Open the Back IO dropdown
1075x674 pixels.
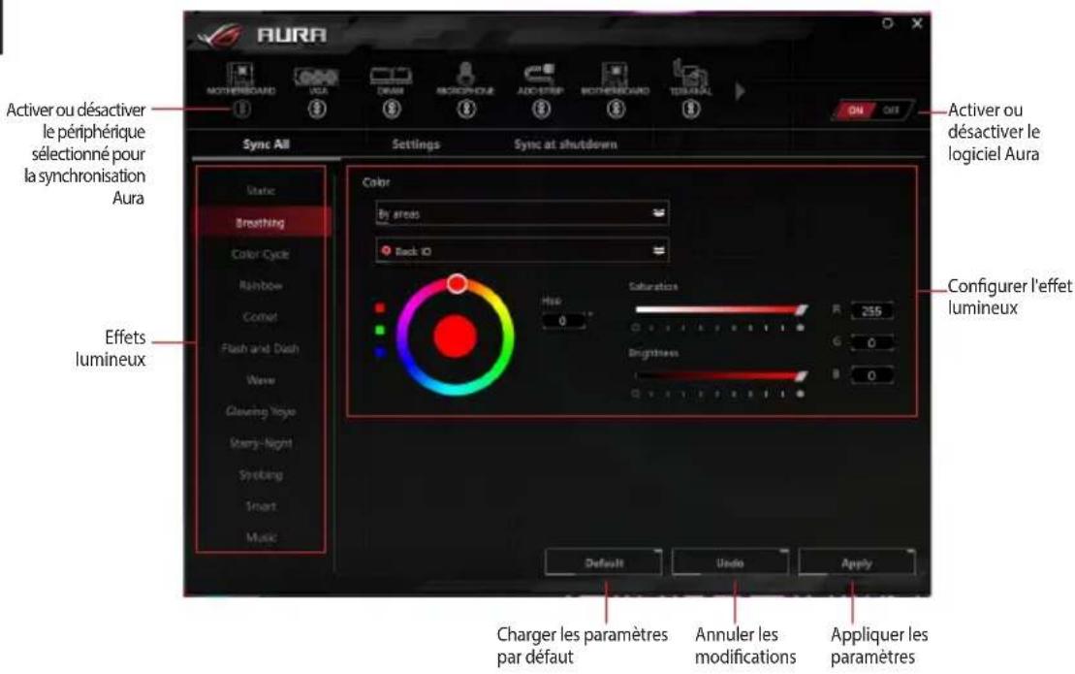522,251
